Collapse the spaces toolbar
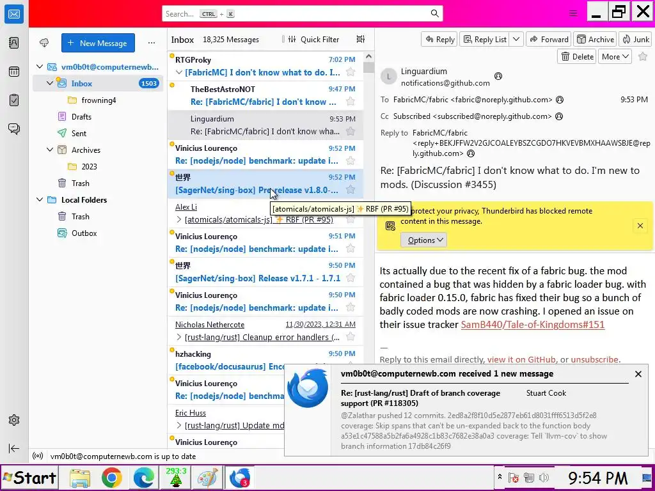 [14, 448]
